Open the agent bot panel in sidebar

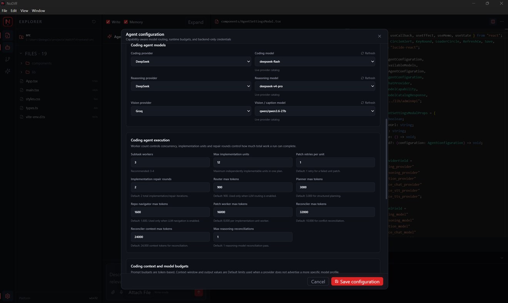7,47
